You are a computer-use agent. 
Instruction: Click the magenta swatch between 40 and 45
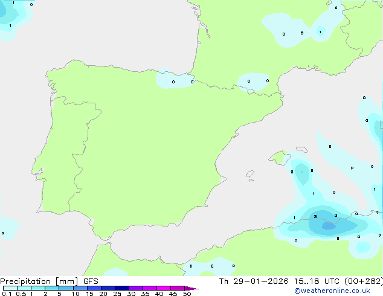(x=164, y=288)
